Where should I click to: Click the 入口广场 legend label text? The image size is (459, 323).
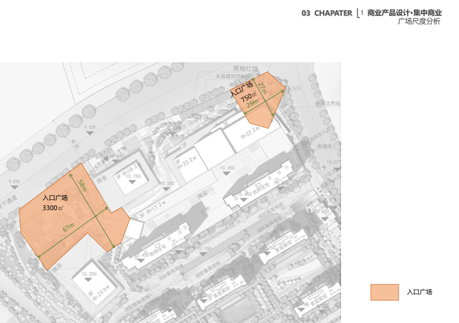coord(420,292)
